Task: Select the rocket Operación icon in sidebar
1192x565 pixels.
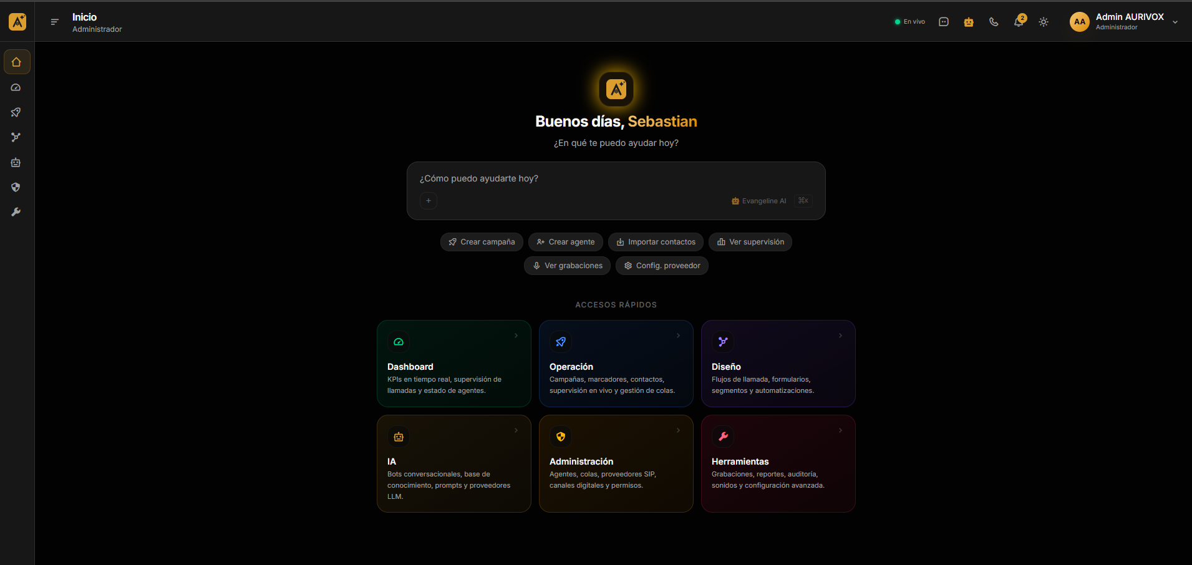Action: tap(16, 112)
